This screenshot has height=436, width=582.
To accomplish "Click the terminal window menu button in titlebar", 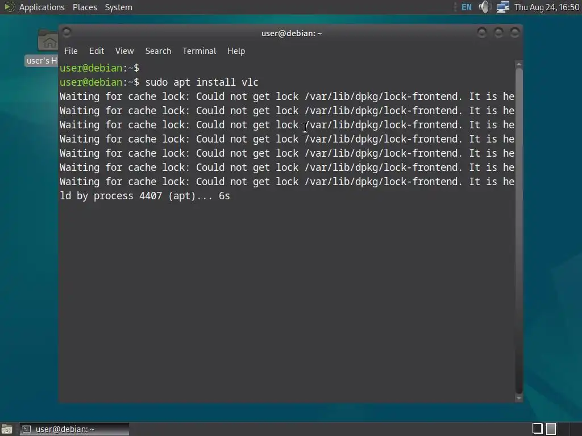I will coord(67,32).
